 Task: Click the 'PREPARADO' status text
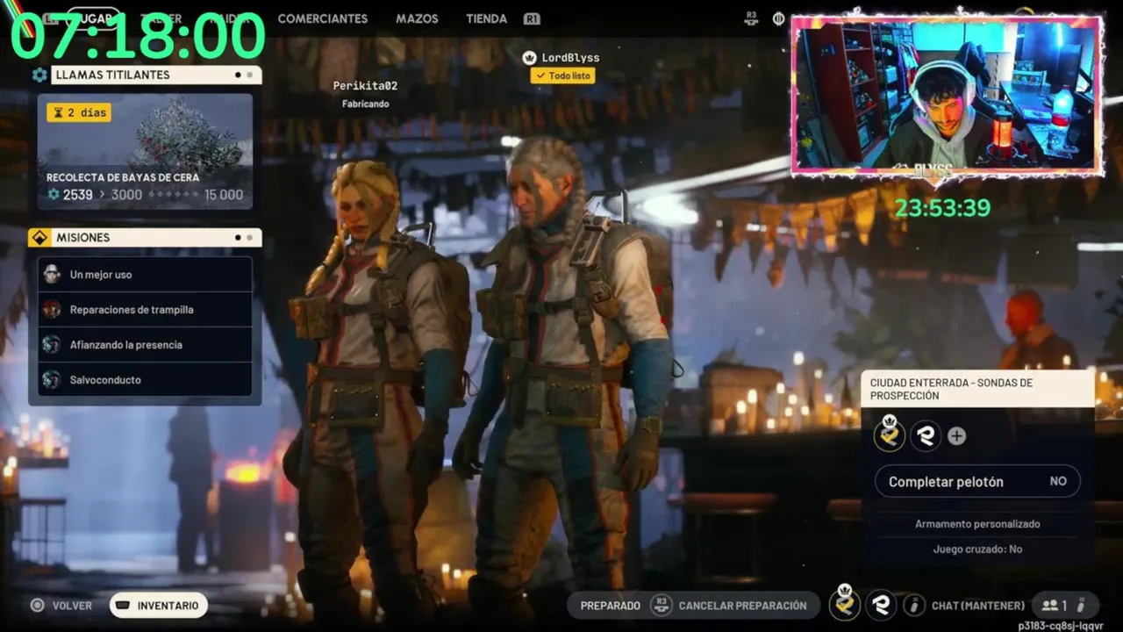pyautogui.click(x=611, y=606)
